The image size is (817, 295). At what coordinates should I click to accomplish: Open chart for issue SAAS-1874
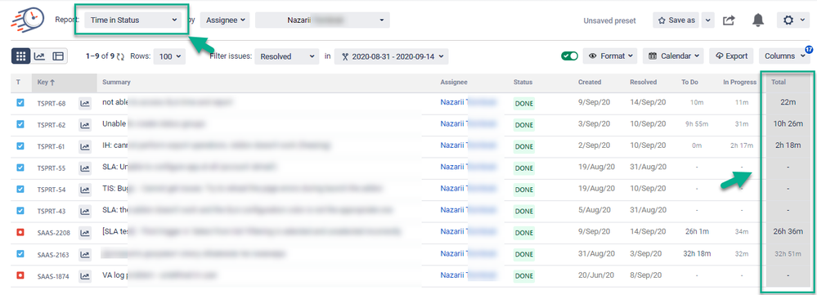[85, 275]
